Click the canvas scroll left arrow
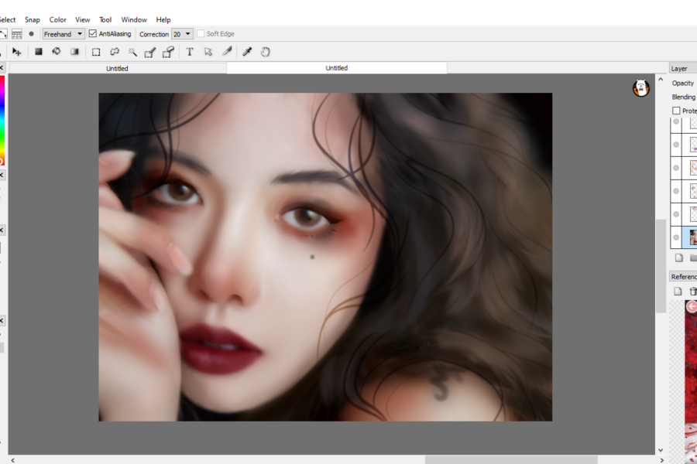 click(x=12, y=460)
